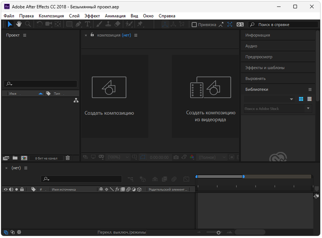Viewport: 322px width, 238px height.
Task: Open the workspace options icon beside the help search
Action: tap(240, 24)
